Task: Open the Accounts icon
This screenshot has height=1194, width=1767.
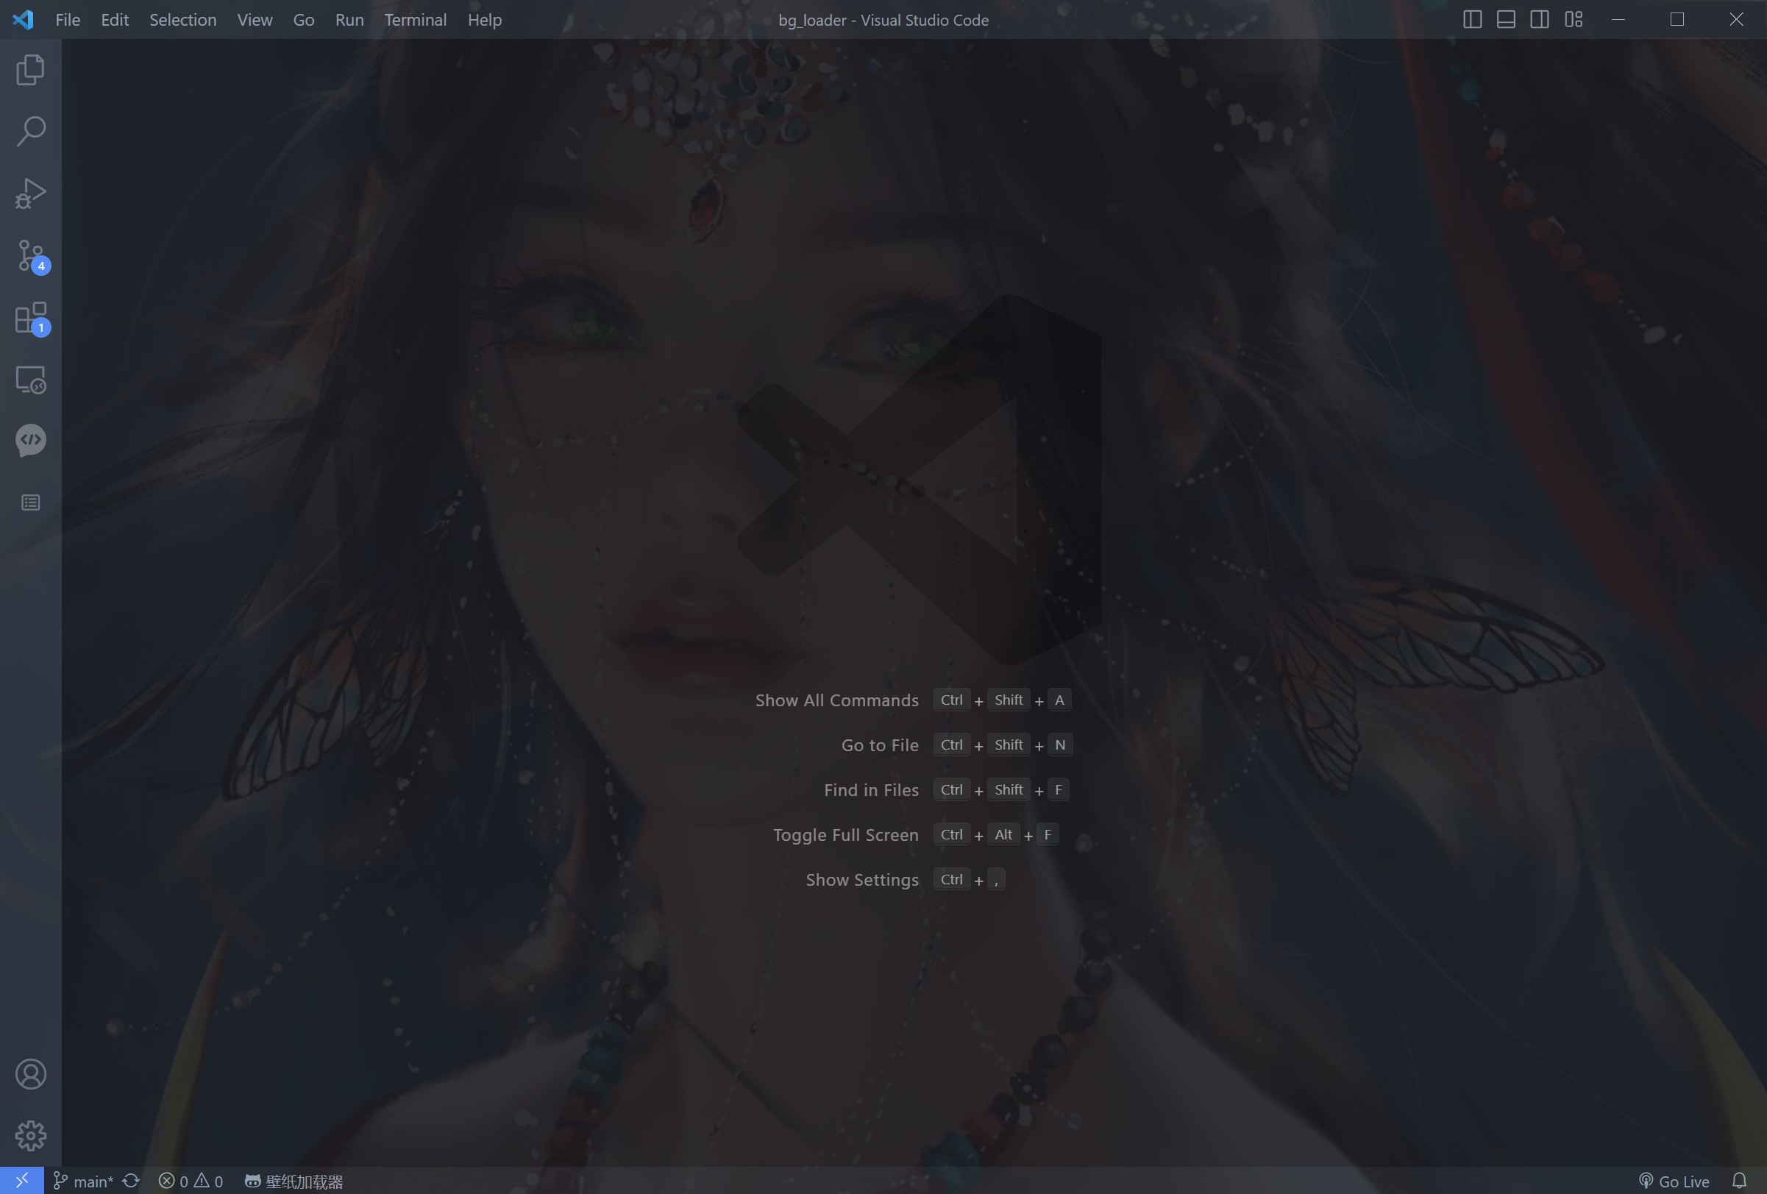Action: point(30,1074)
